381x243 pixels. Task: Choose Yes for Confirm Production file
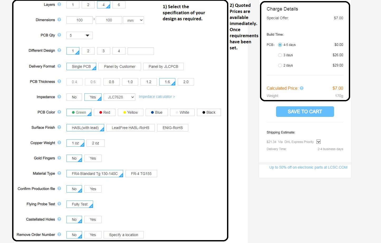pos(93,189)
